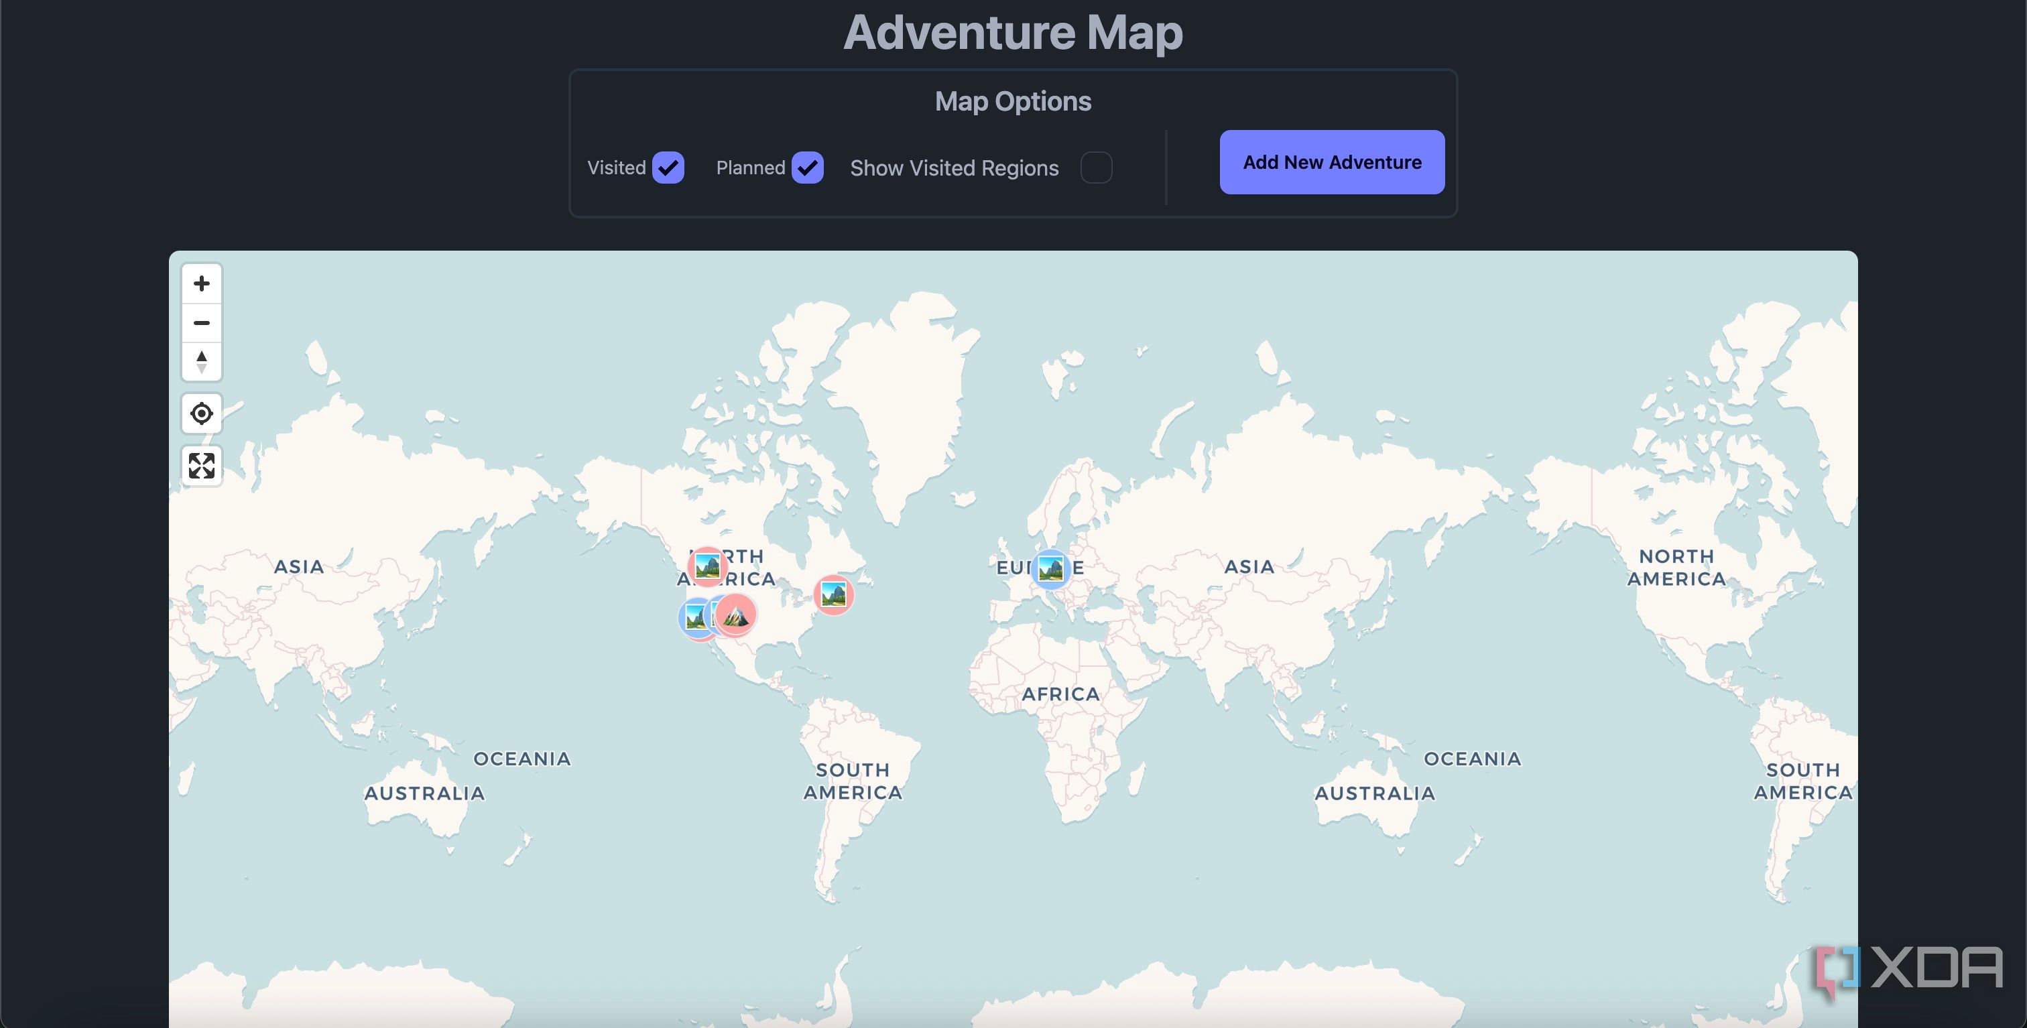Click the Adventure Map heading
The image size is (2027, 1028).
pos(1013,32)
